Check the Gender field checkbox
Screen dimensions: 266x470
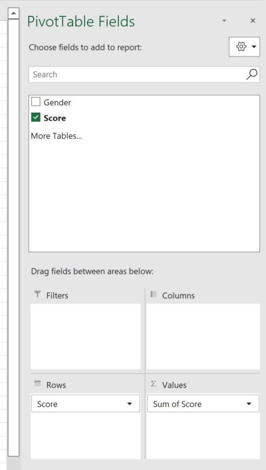click(x=36, y=102)
